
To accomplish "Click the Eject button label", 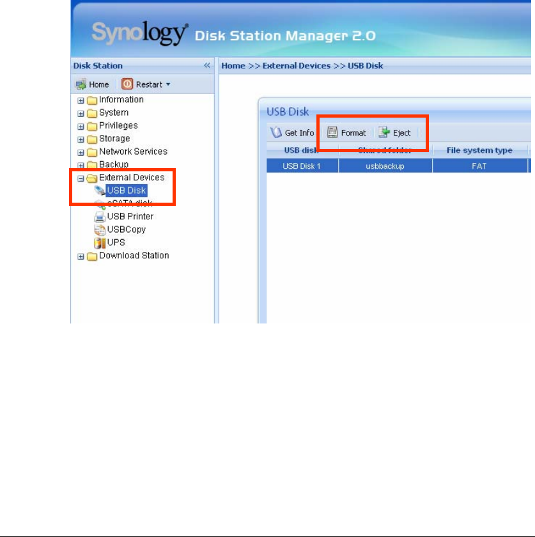I will point(402,133).
